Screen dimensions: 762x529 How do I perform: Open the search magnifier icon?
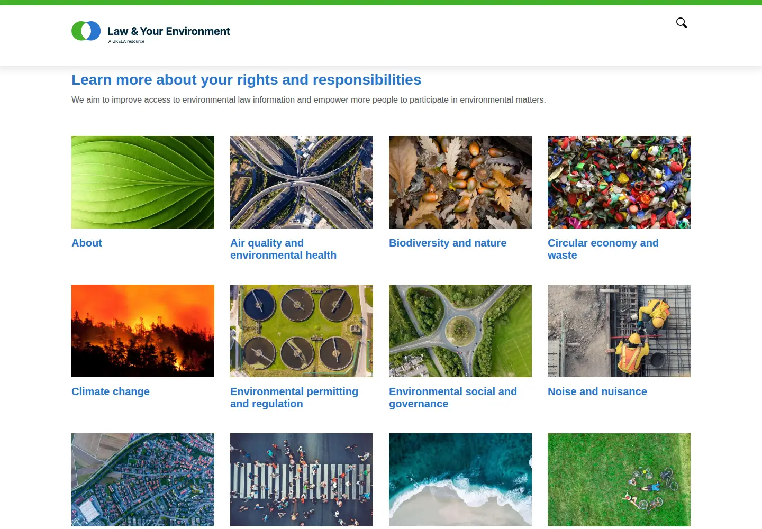(682, 23)
